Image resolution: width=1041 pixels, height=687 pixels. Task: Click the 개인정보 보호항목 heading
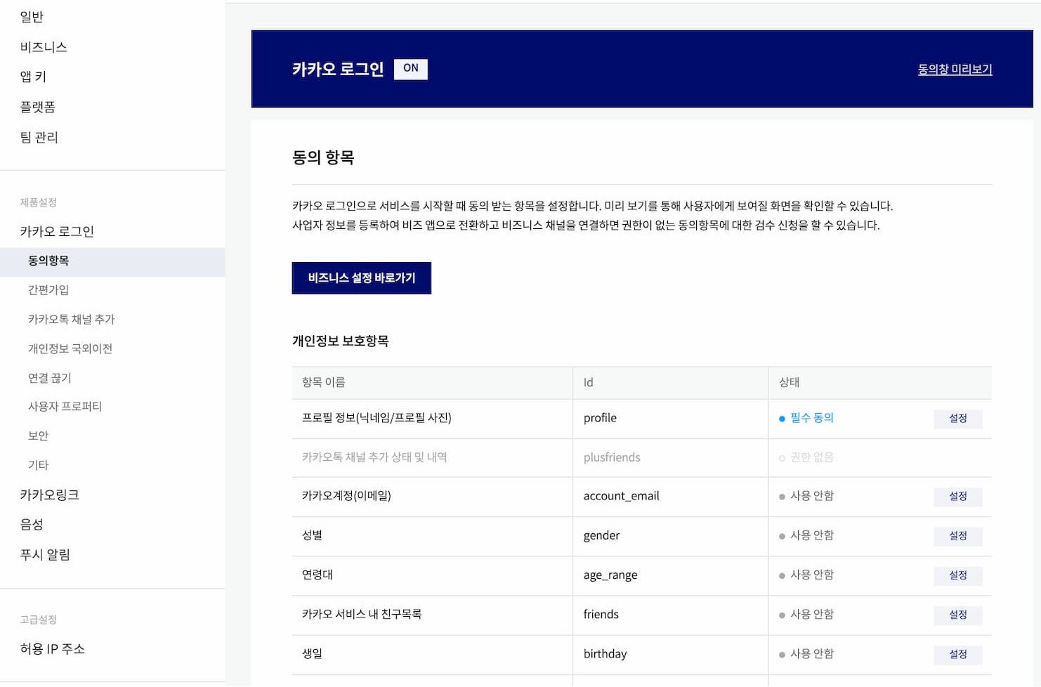point(340,341)
